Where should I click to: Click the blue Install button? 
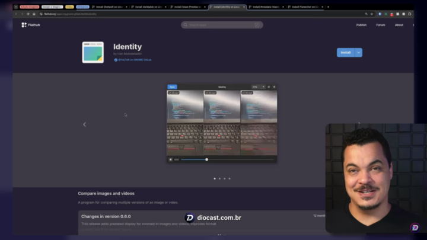tap(345, 52)
